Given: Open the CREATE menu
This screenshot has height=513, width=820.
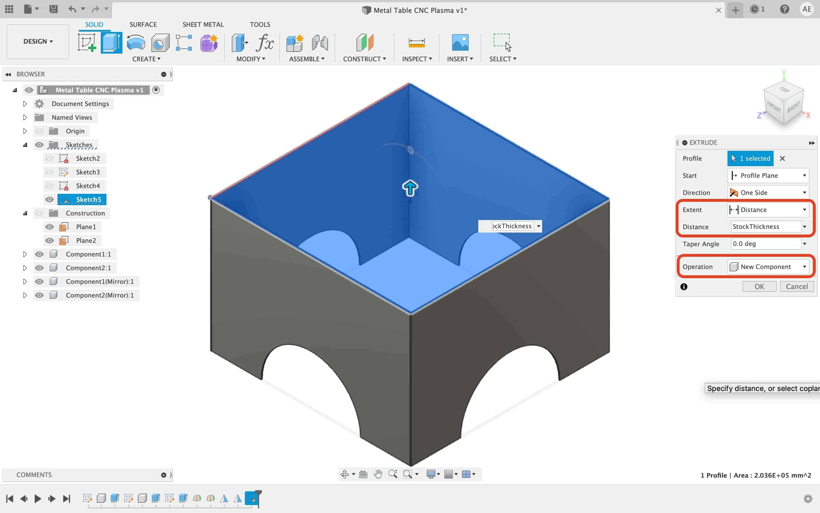Looking at the screenshot, I should [146, 59].
